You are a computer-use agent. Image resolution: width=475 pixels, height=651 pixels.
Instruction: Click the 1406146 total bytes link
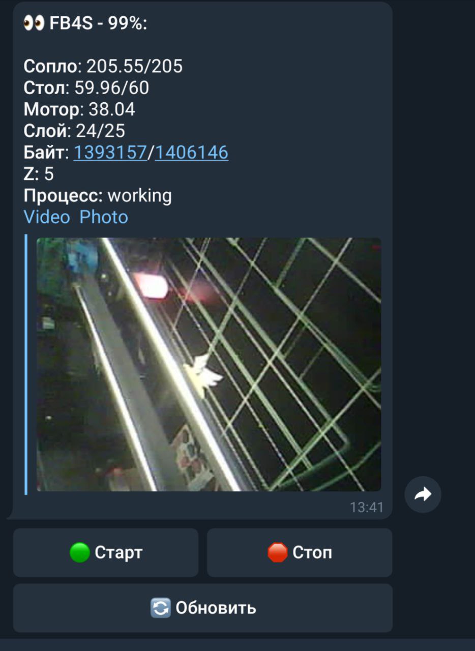pyautogui.click(x=192, y=153)
